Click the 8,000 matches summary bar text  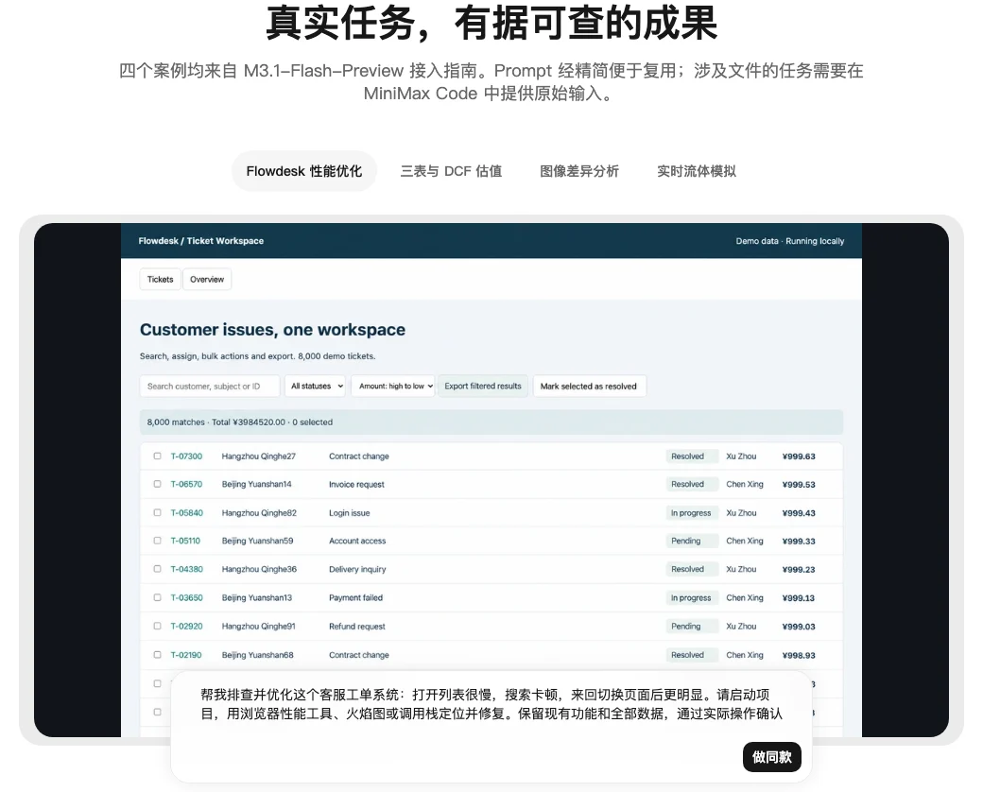pyautogui.click(x=239, y=422)
